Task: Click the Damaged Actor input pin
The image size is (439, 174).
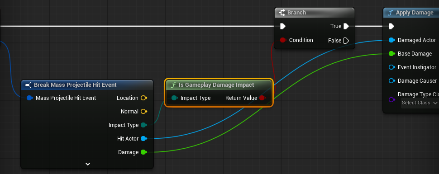Action: (x=392, y=40)
